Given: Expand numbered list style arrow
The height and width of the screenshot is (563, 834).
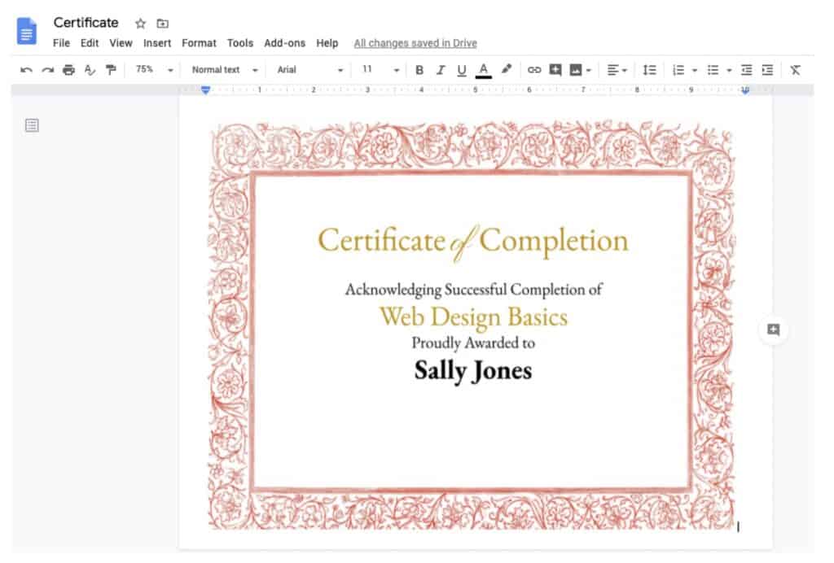Looking at the screenshot, I should [x=694, y=71].
